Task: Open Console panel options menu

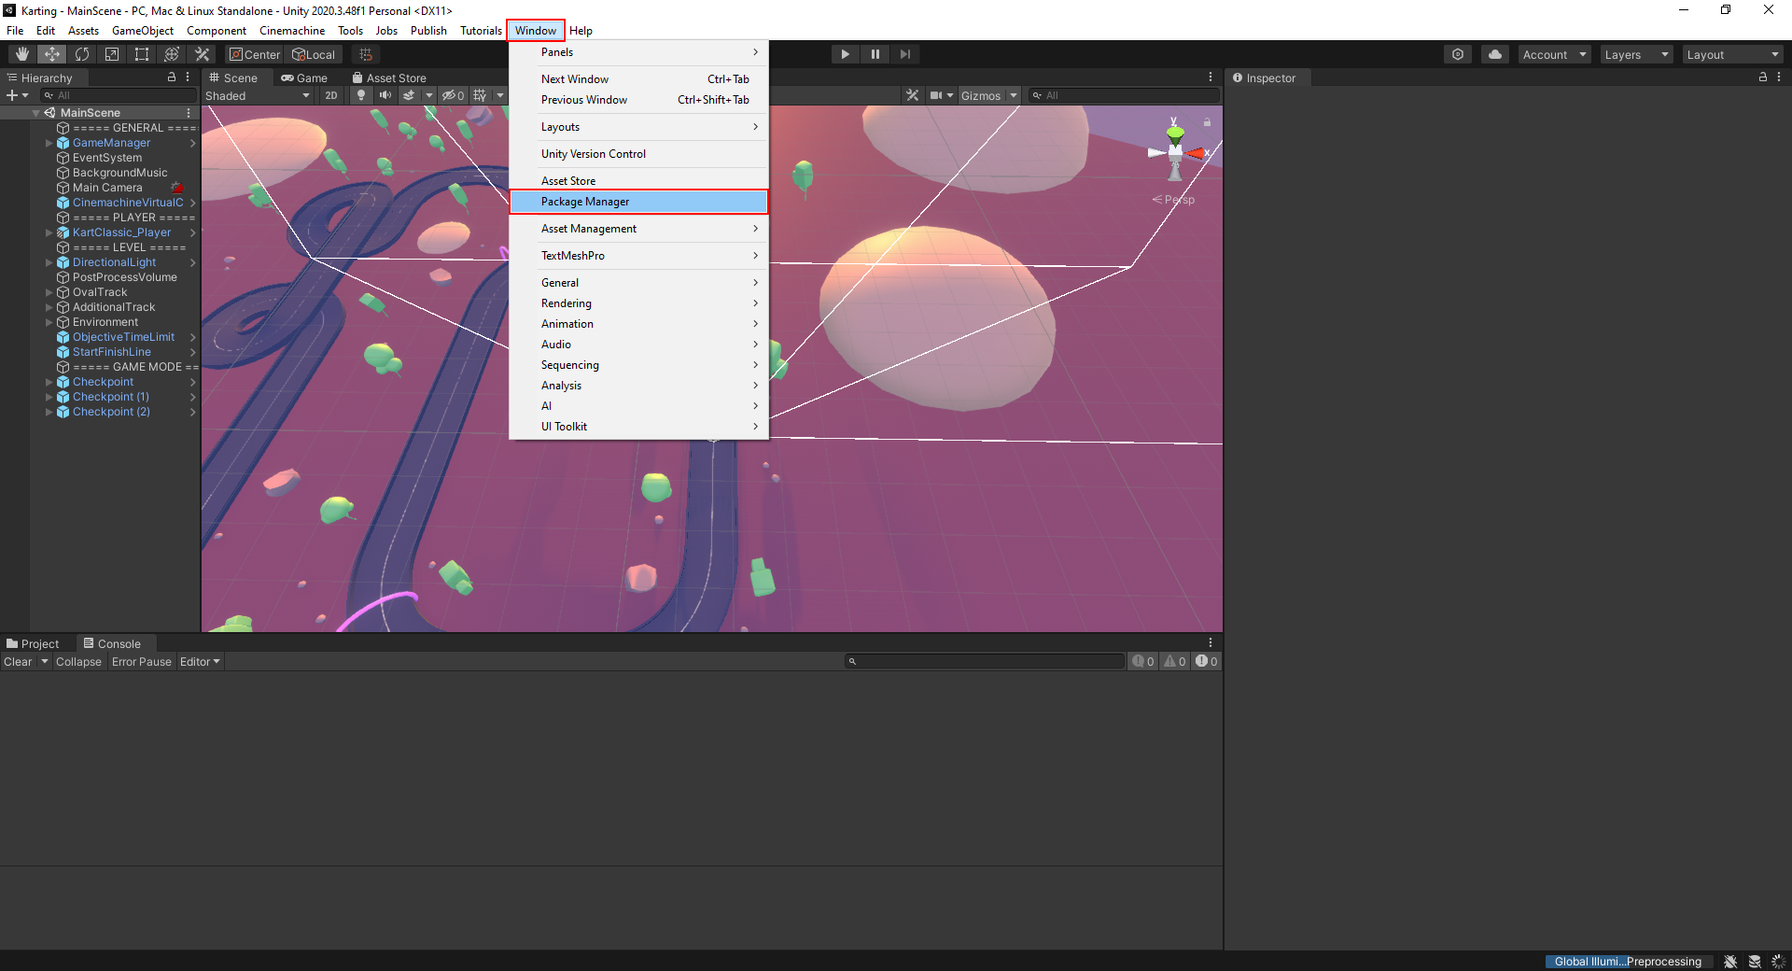Action: coord(1211,643)
